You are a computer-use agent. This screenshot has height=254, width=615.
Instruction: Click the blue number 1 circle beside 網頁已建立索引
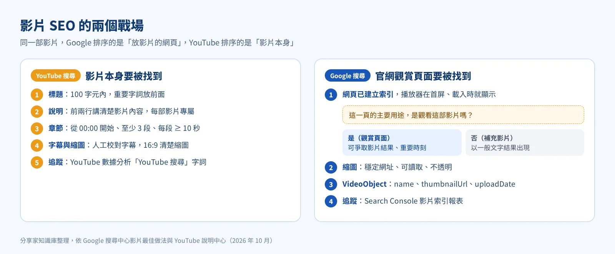(331, 95)
